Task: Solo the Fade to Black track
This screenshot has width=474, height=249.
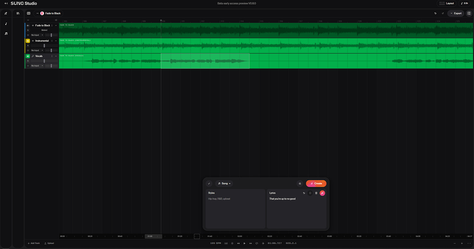Action: tap(28, 30)
